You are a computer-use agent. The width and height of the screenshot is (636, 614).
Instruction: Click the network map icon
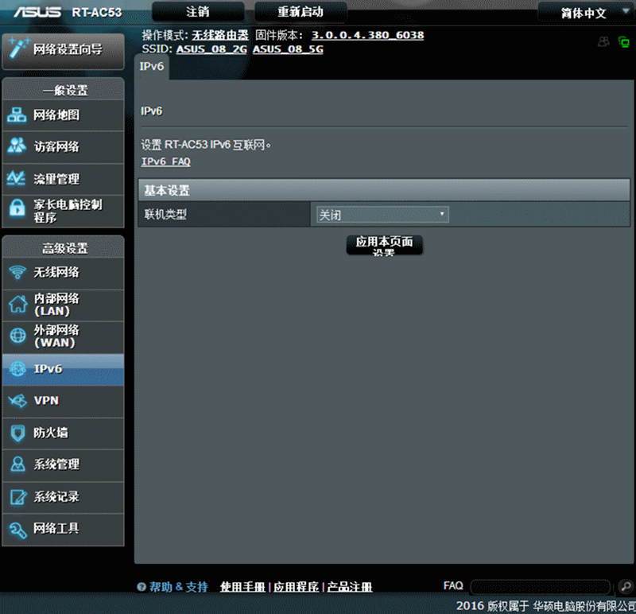coord(17,115)
